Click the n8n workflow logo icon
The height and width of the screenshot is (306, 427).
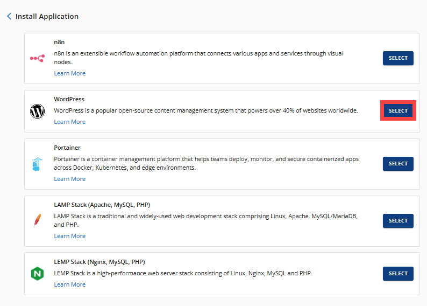click(x=37, y=58)
